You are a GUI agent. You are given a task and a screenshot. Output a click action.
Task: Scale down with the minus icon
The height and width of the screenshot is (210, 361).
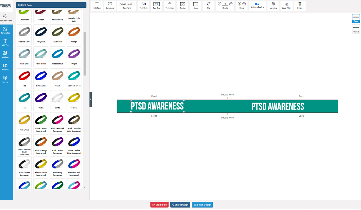point(244,4)
